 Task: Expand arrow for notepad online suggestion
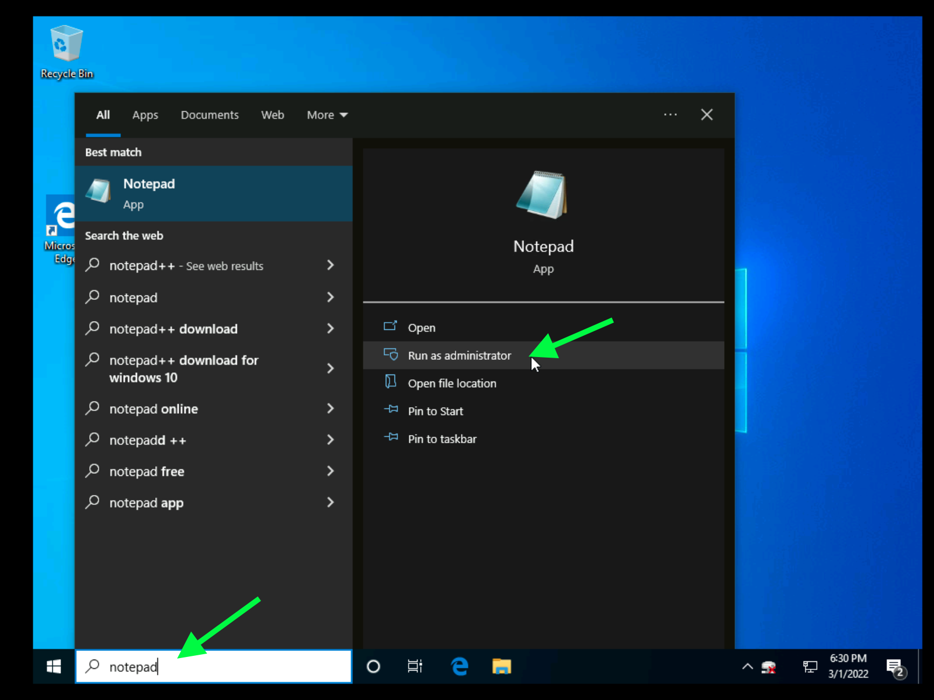coord(330,408)
